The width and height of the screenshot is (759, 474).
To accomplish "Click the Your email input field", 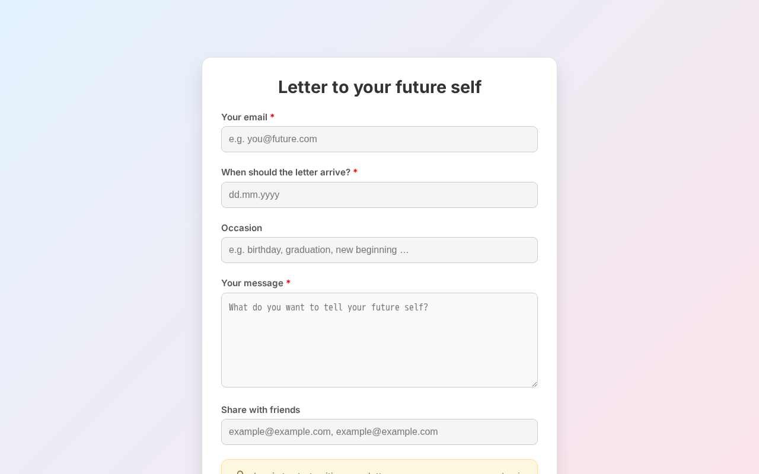I will 379,139.
